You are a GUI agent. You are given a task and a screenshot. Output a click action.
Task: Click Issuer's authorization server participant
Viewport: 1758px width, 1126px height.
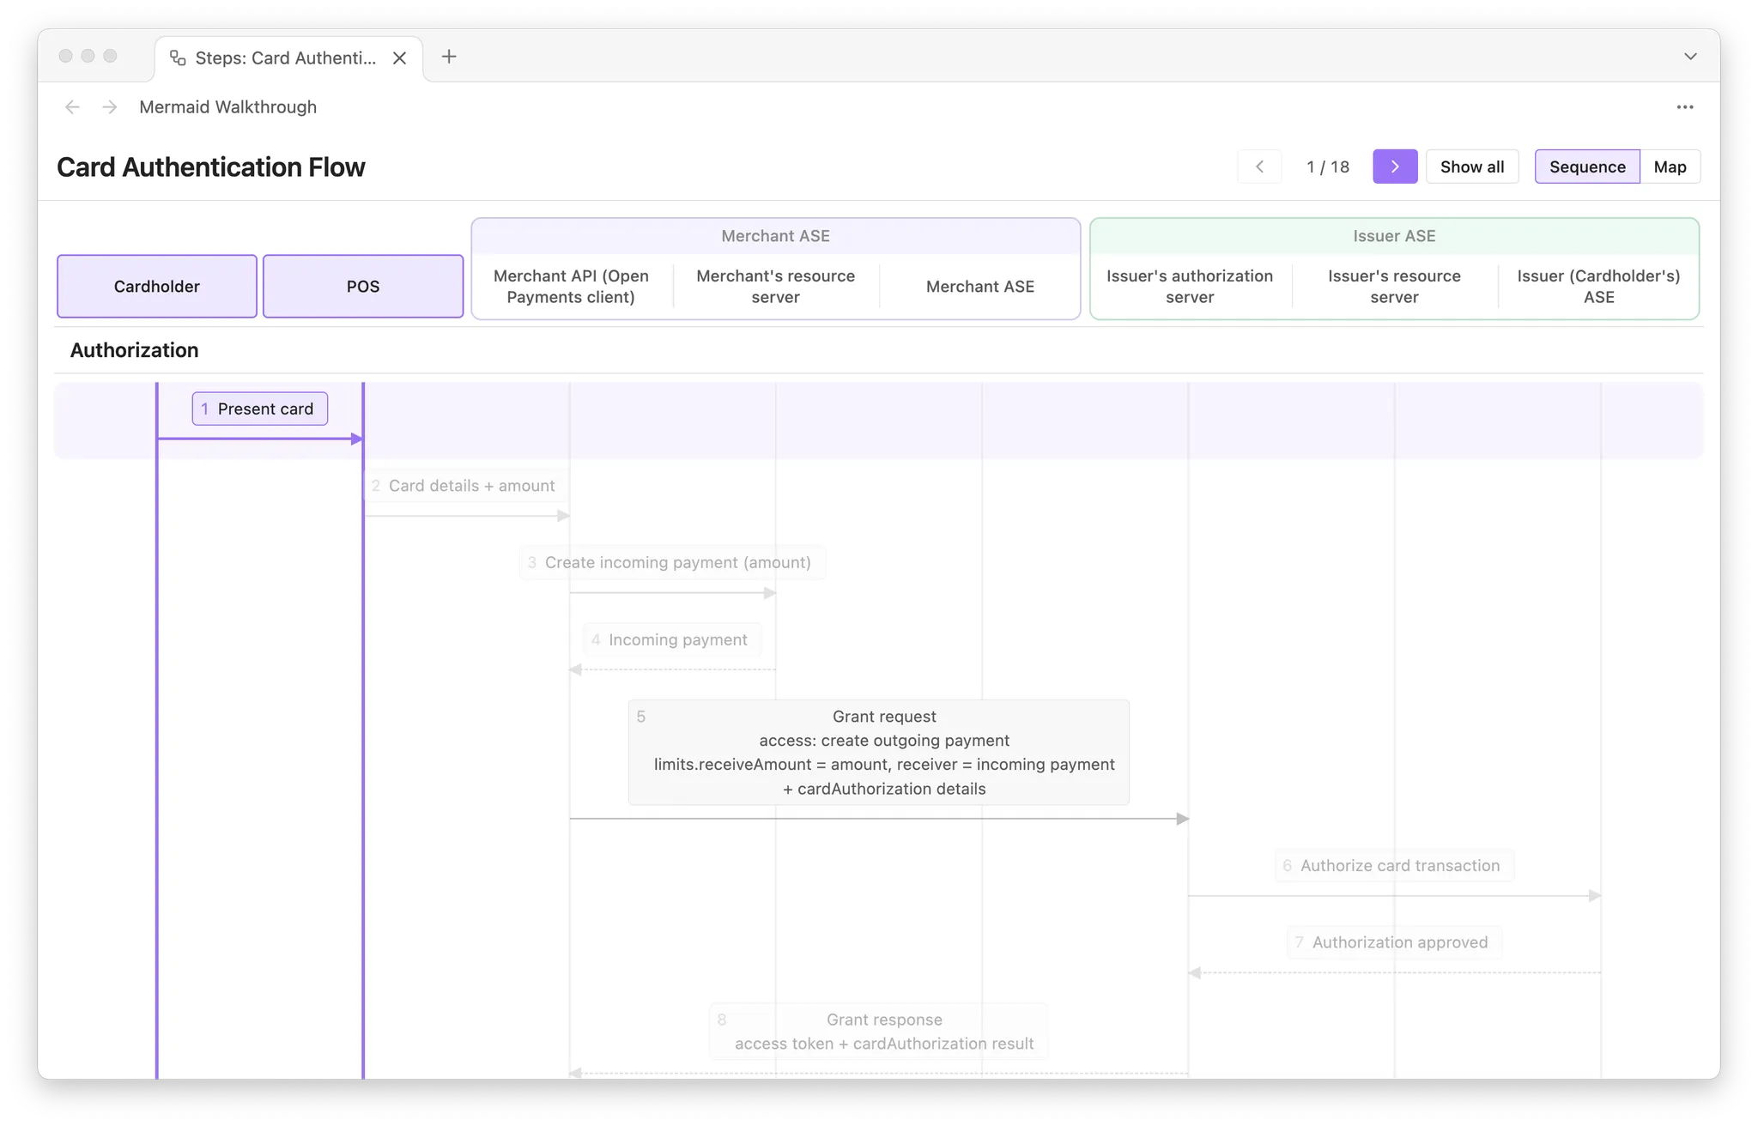[x=1189, y=287]
